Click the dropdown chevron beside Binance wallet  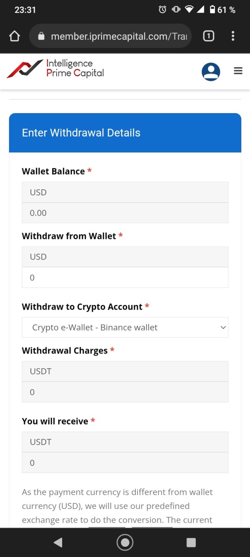click(x=223, y=328)
